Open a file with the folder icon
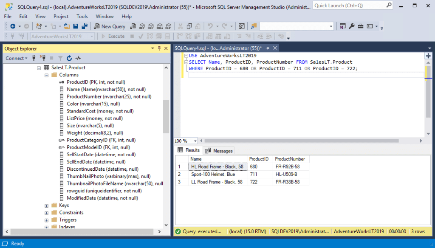 pos(67,26)
